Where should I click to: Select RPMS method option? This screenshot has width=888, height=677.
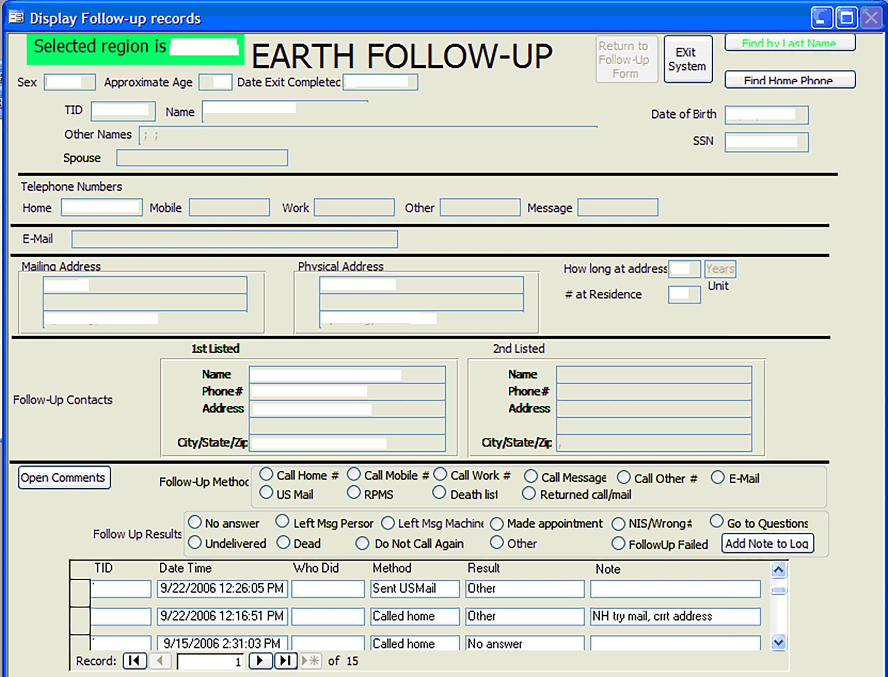point(354,493)
